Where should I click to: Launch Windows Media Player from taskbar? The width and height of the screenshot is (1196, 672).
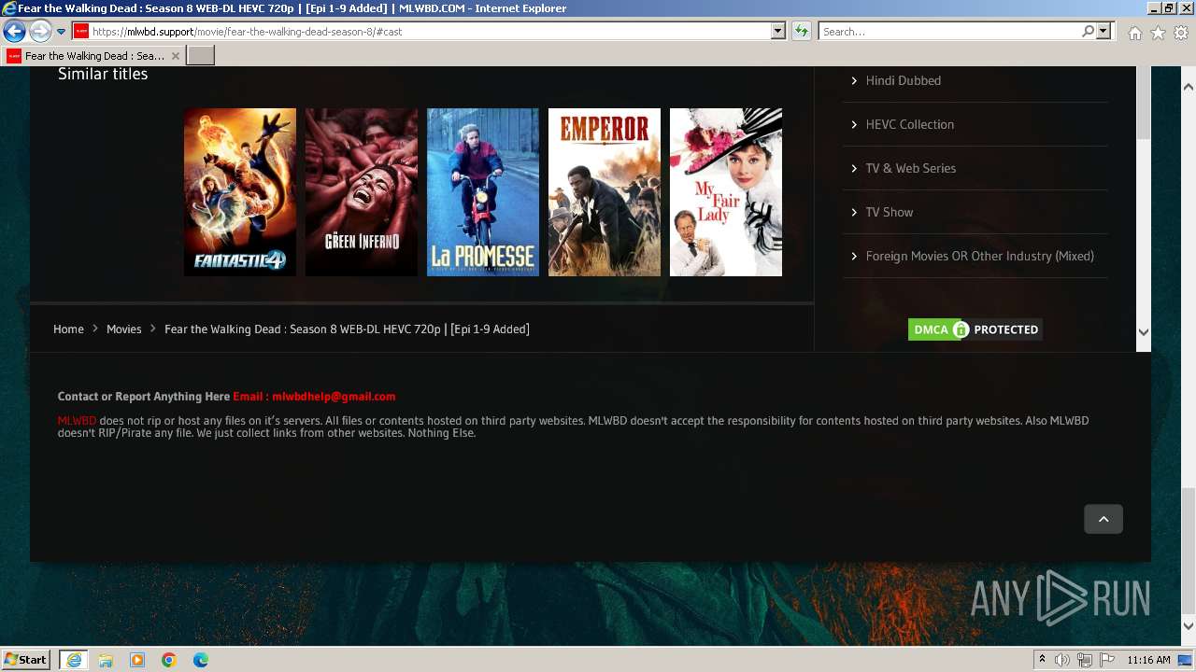(x=137, y=660)
